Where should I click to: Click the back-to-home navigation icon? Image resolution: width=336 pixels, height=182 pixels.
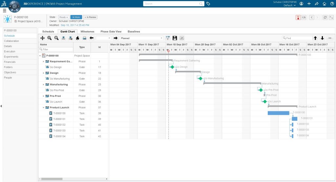pyautogui.click(x=304, y=18)
